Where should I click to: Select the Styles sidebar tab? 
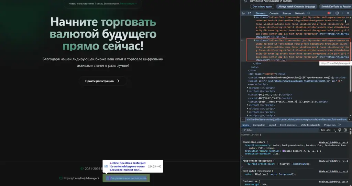245,125
